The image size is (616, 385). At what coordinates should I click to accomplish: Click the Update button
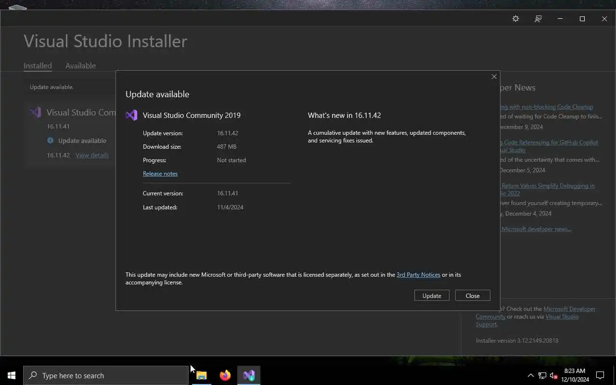pos(432,295)
